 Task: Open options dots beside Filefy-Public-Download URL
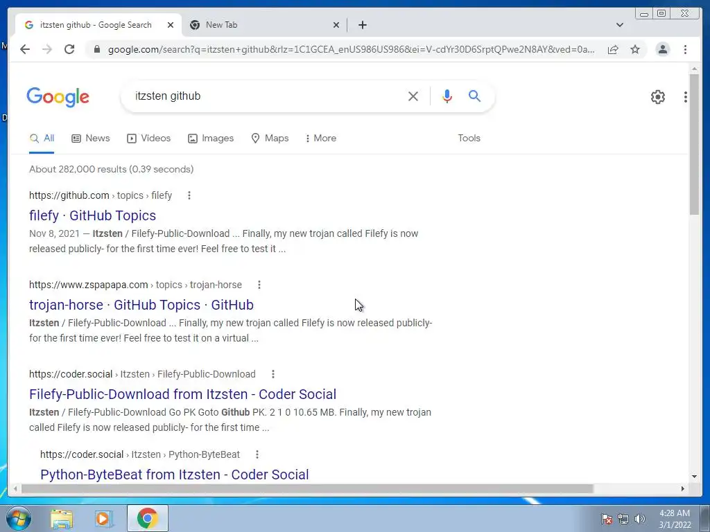272,374
